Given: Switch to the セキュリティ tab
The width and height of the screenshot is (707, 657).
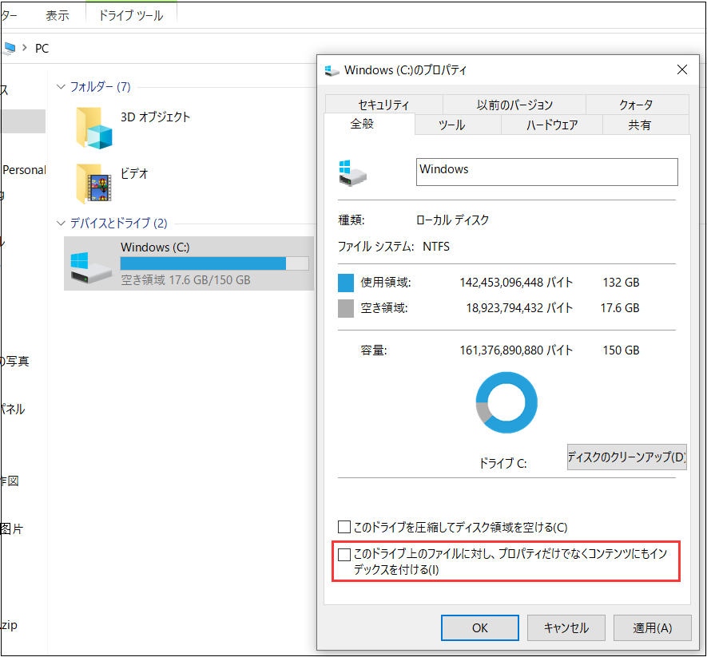Looking at the screenshot, I should coord(383,105).
